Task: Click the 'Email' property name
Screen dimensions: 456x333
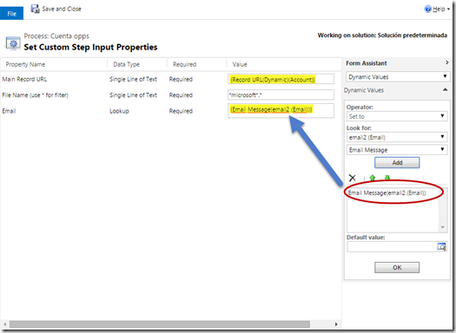Action: coord(9,111)
